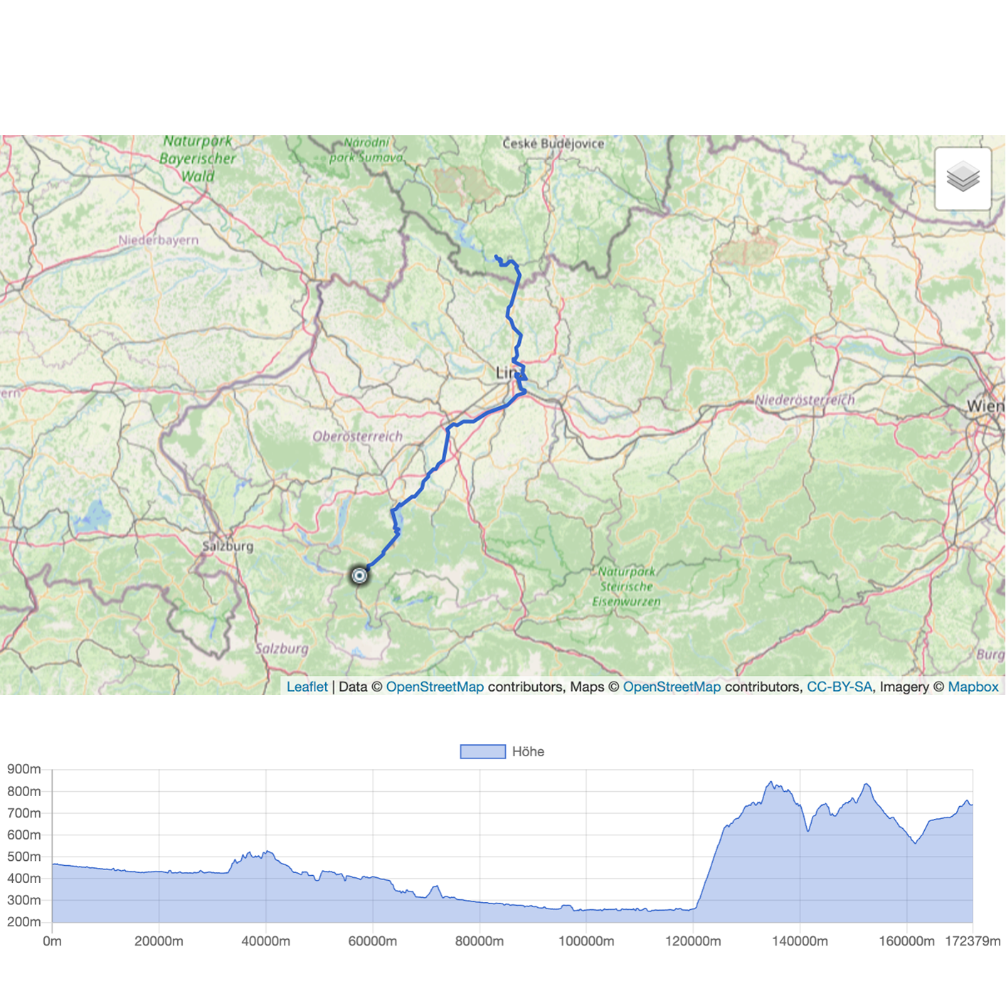Click the Oberösterreich region label

(357, 436)
